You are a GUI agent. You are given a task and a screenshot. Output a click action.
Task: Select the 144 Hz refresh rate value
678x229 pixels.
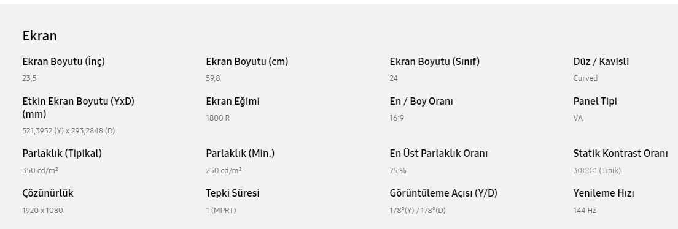pos(585,211)
